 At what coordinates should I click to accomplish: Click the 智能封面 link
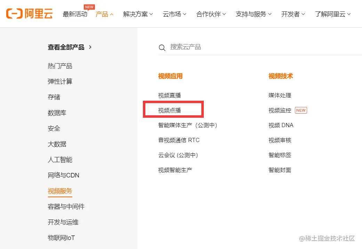click(x=280, y=170)
